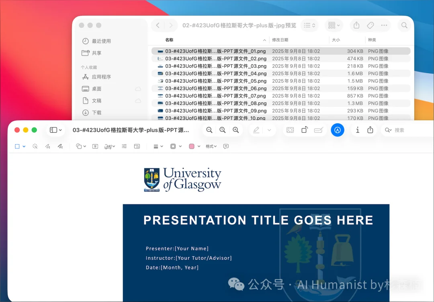Sort files by the 修改日期 column header
The image size is (434, 302).
point(280,40)
